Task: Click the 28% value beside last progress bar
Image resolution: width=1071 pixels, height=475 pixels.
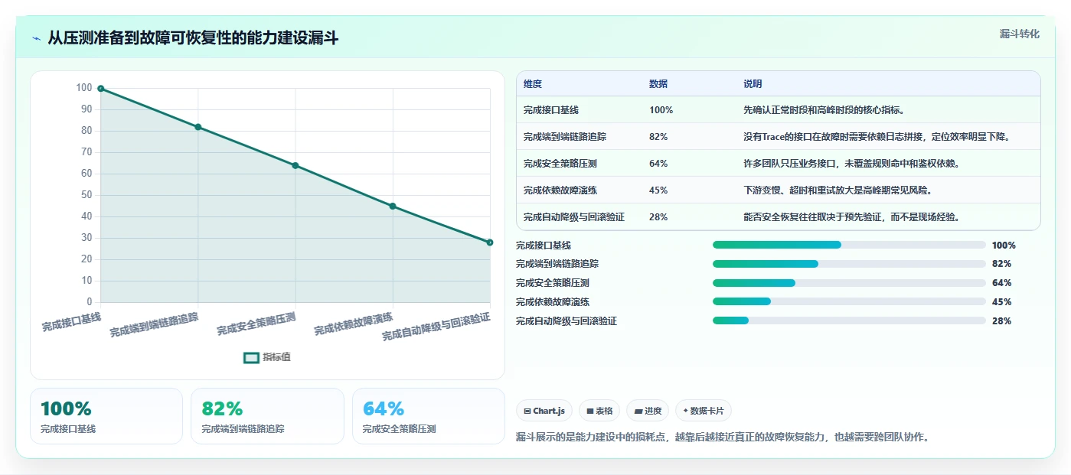Action: (1001, 321)
